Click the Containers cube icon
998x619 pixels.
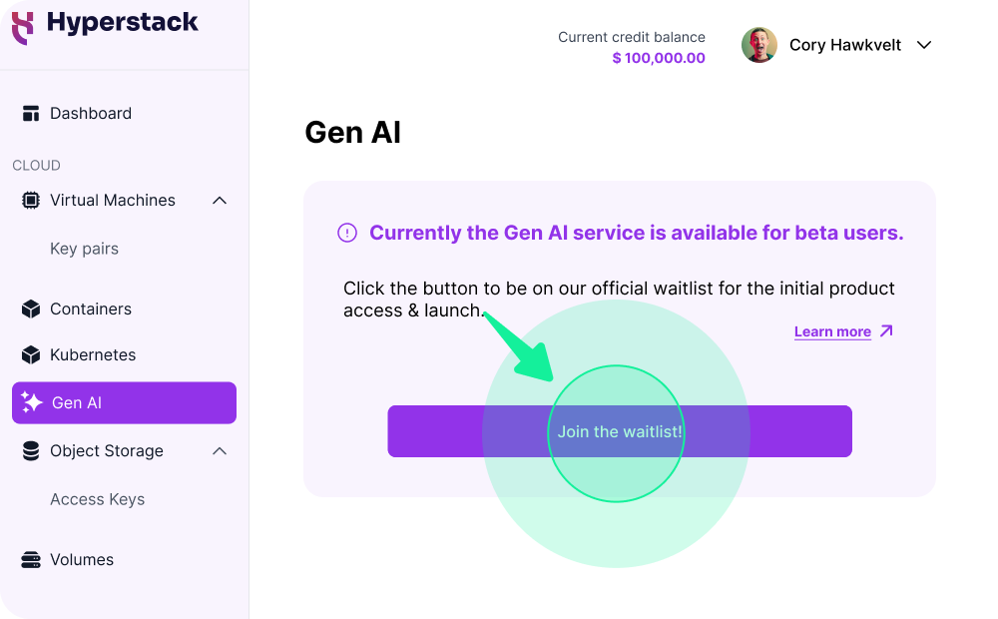(x=31, y=309)
